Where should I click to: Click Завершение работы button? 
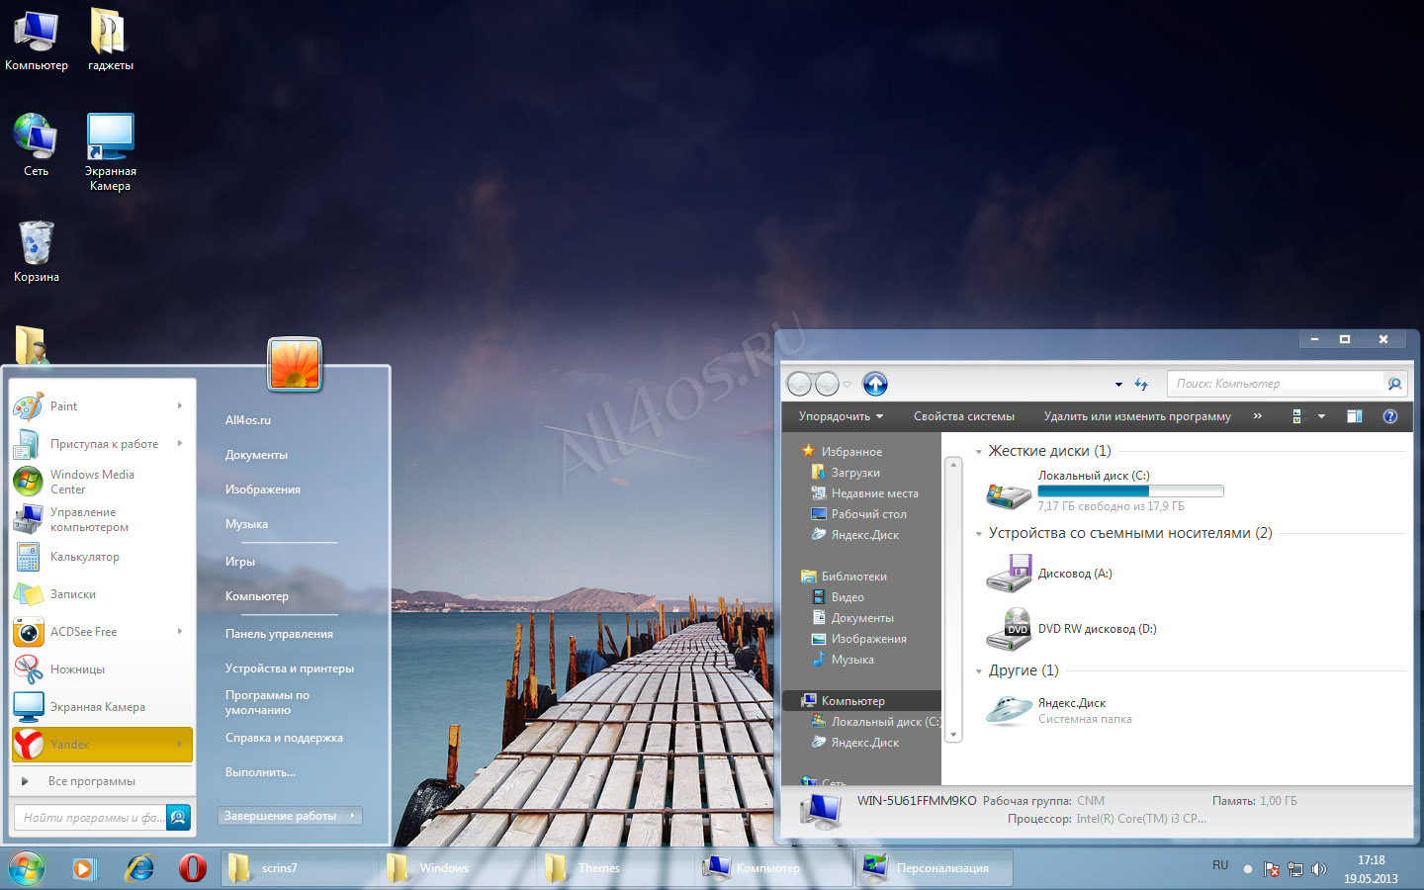pos(280,816)
